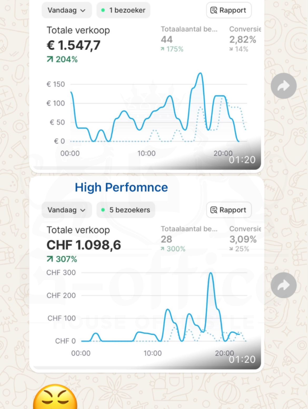Click the report icon in the upper Rapport button
The image size is (308, 409).
tap(214, 10)
